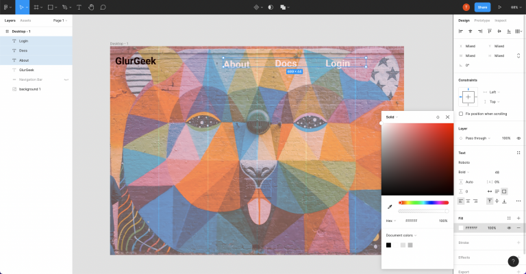This screenshot has width=526, height=274.
Task: Open the Solid fill type dropdown
Action: coord(392,117)
